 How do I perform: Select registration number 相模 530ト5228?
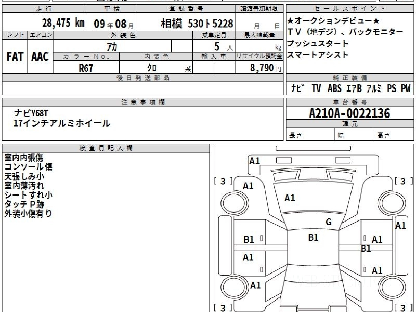197,24
